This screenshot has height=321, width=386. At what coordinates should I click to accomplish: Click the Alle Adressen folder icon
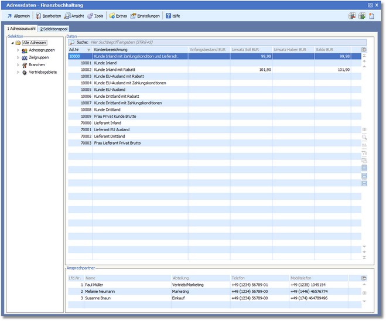(x=18, y=43)
